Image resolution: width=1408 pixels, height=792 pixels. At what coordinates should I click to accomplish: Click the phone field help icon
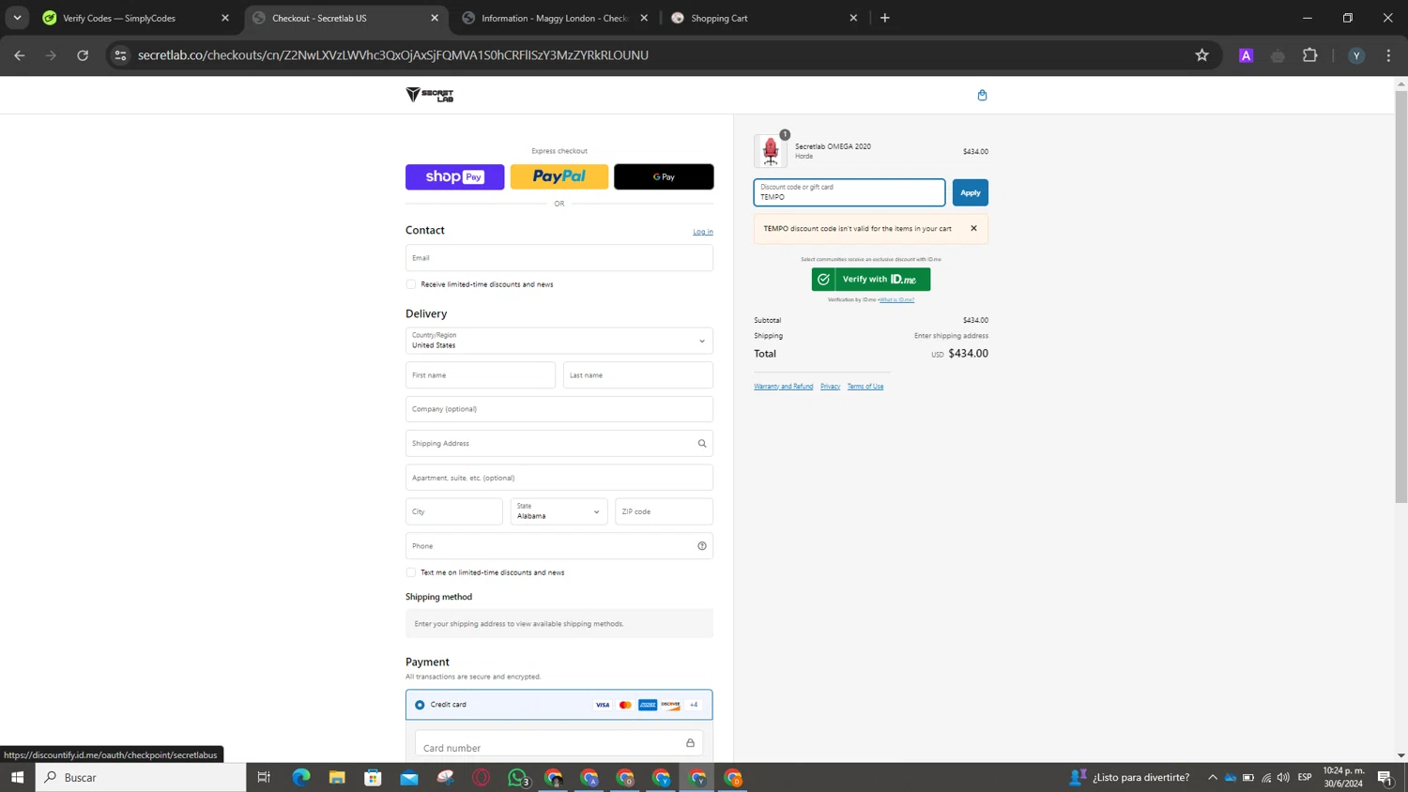(702, 546)
